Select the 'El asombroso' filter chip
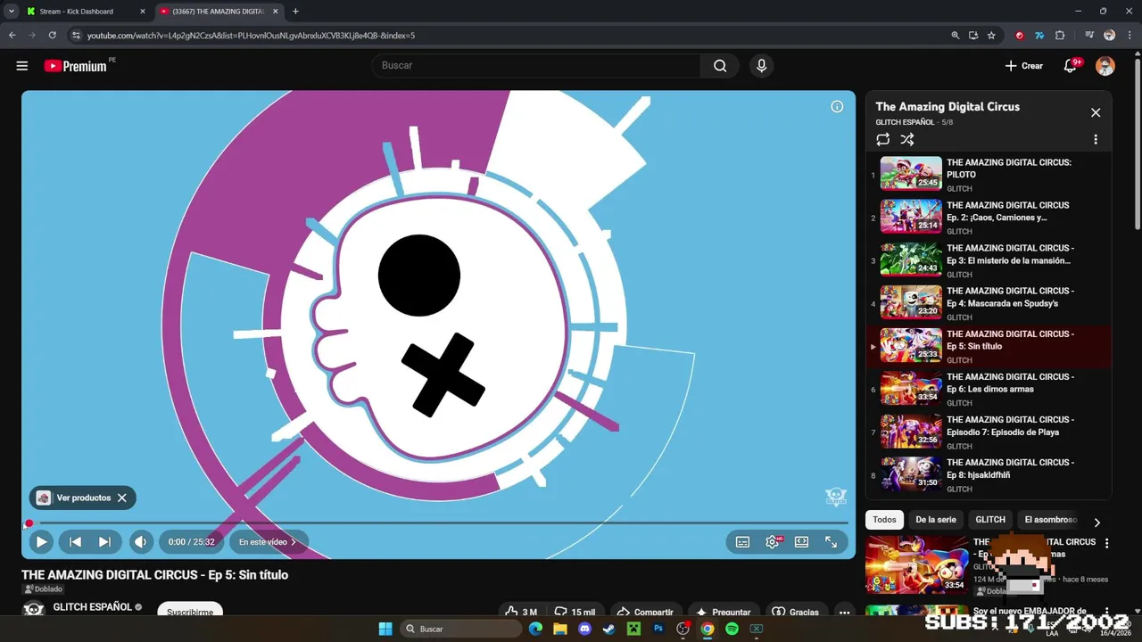 (x=1051, y=520)
